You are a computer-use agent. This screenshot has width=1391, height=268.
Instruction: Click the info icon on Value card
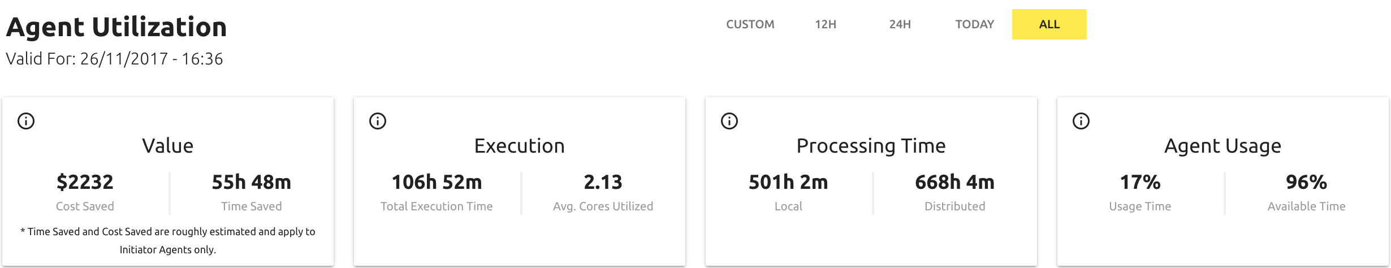point(26,121)
